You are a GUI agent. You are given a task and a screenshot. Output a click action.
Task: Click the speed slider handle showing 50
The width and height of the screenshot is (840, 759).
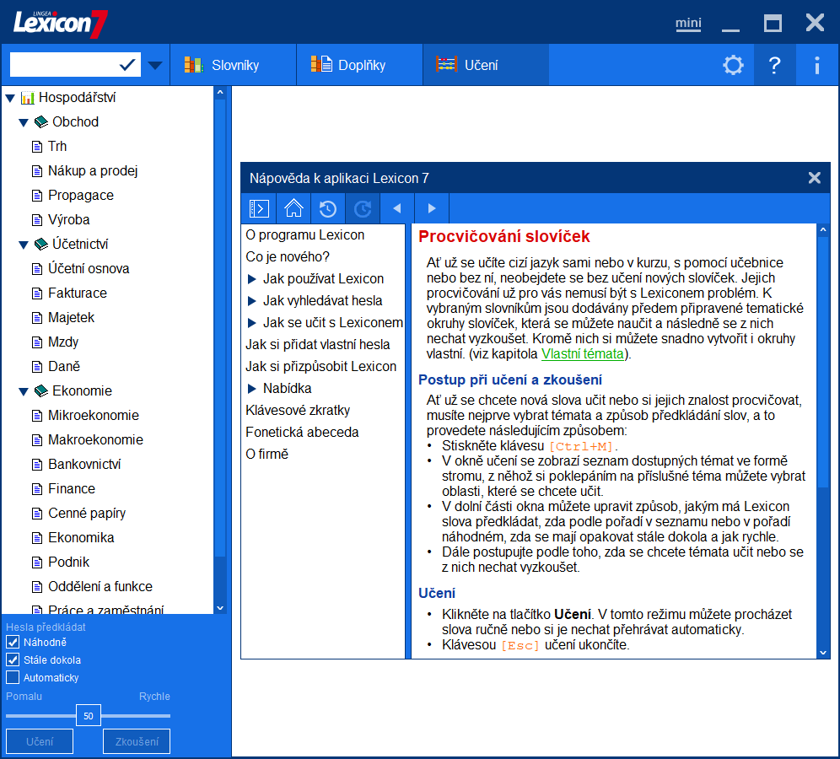tap(89, 716)
